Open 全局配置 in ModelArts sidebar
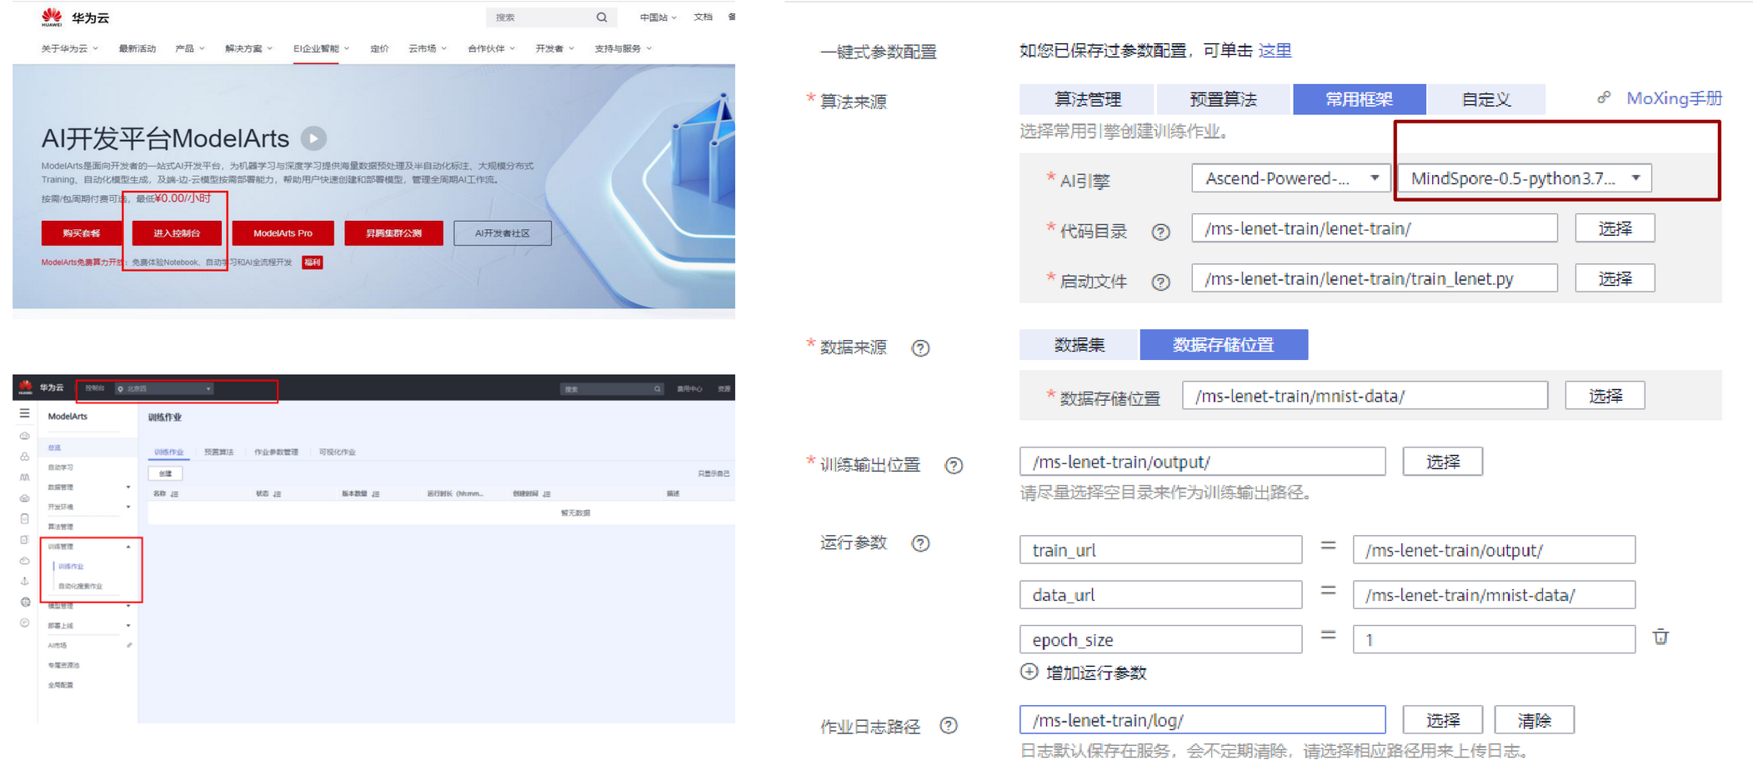The image size is (1753, 780). [x=60, y=685]
